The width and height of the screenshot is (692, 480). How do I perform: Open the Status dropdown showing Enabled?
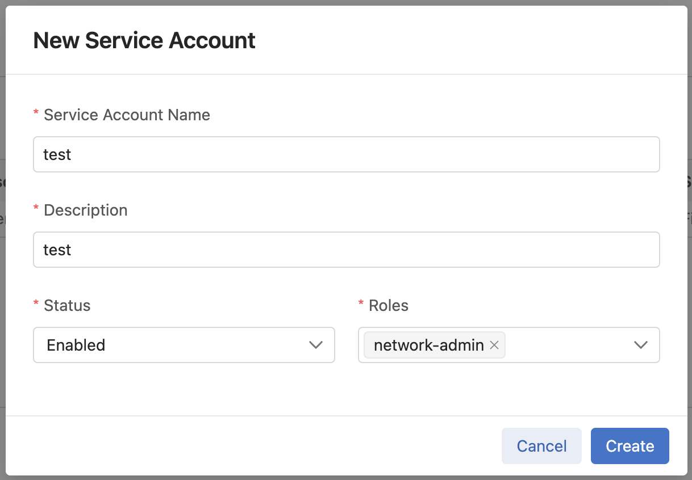click(184, 345)
